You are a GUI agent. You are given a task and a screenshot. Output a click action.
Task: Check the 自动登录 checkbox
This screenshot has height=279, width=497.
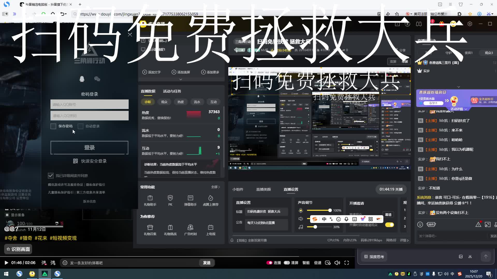(81, 126)
